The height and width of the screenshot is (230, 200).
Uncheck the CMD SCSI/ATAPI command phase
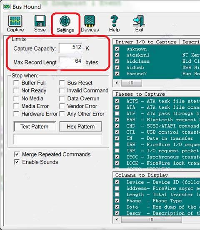point(117,126)
